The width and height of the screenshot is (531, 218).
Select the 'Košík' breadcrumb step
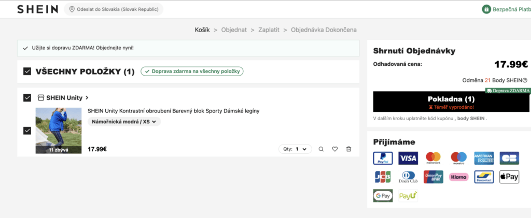tap(202, 30)
